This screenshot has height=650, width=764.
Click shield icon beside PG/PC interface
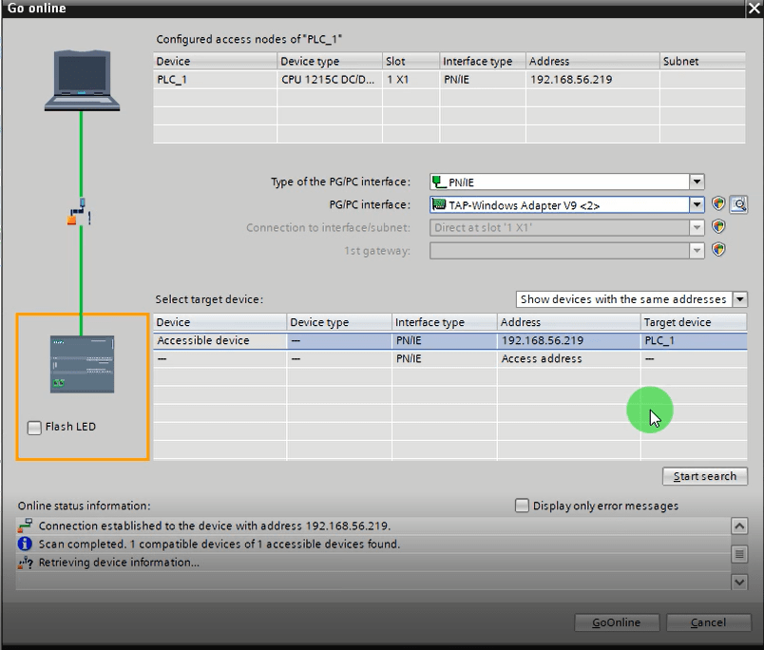click(x=719, y=204)
